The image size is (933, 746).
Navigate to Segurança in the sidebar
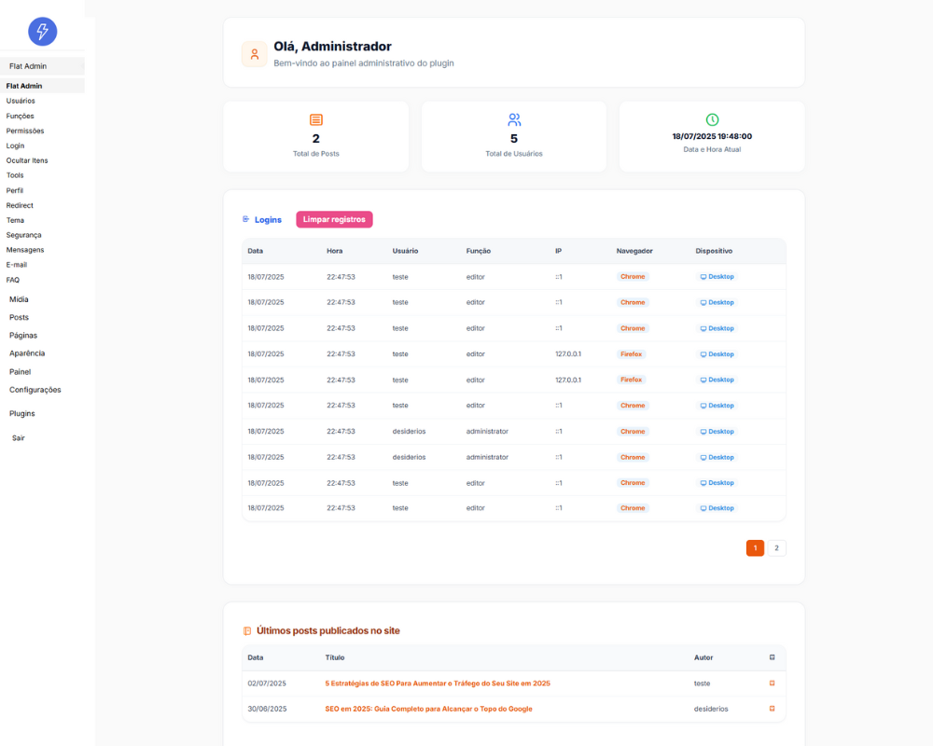(23, 235)
